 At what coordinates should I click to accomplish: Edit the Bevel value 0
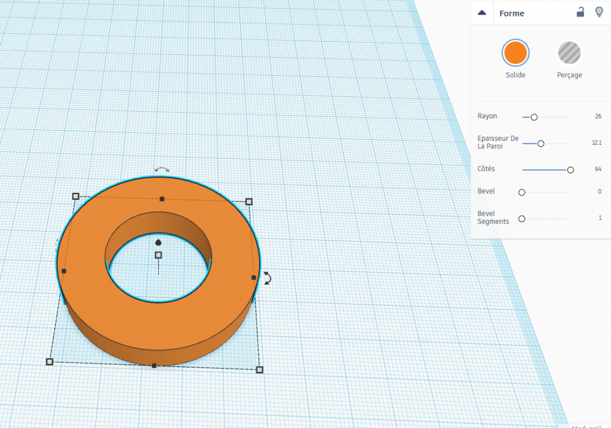tap(600, 191)
